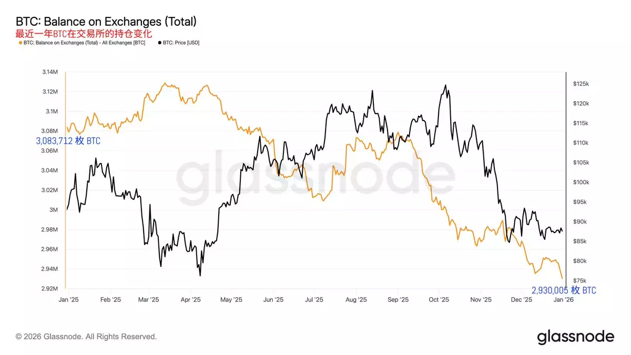Viewport: 631px width, 355px height.
Task: Select the Oct '25 label on the time axis
Action: [x=439, y=299]
